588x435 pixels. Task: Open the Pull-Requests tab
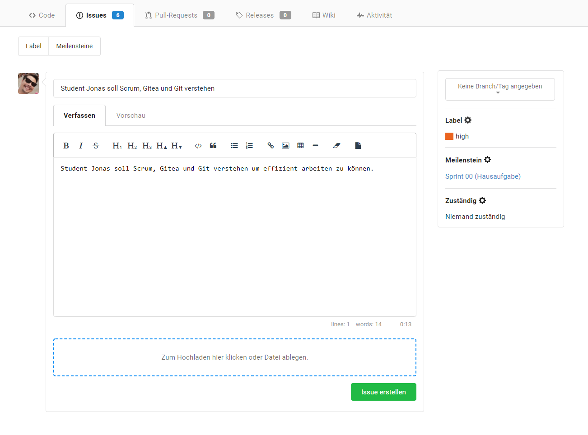pyautogui.click(x=179, y=15)
